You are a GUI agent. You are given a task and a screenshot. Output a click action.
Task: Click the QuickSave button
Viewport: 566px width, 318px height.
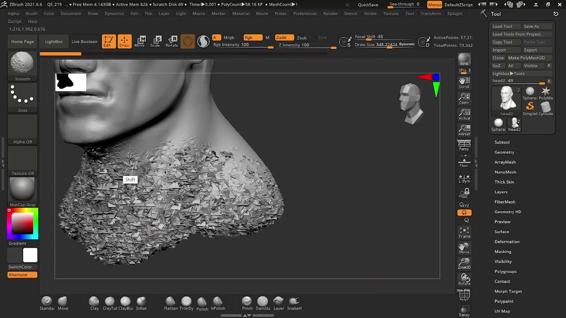(368, 4)
